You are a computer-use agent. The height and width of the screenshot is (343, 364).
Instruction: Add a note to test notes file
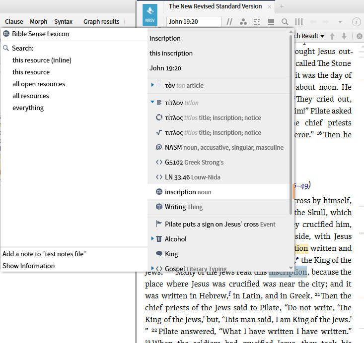point(44,254)
